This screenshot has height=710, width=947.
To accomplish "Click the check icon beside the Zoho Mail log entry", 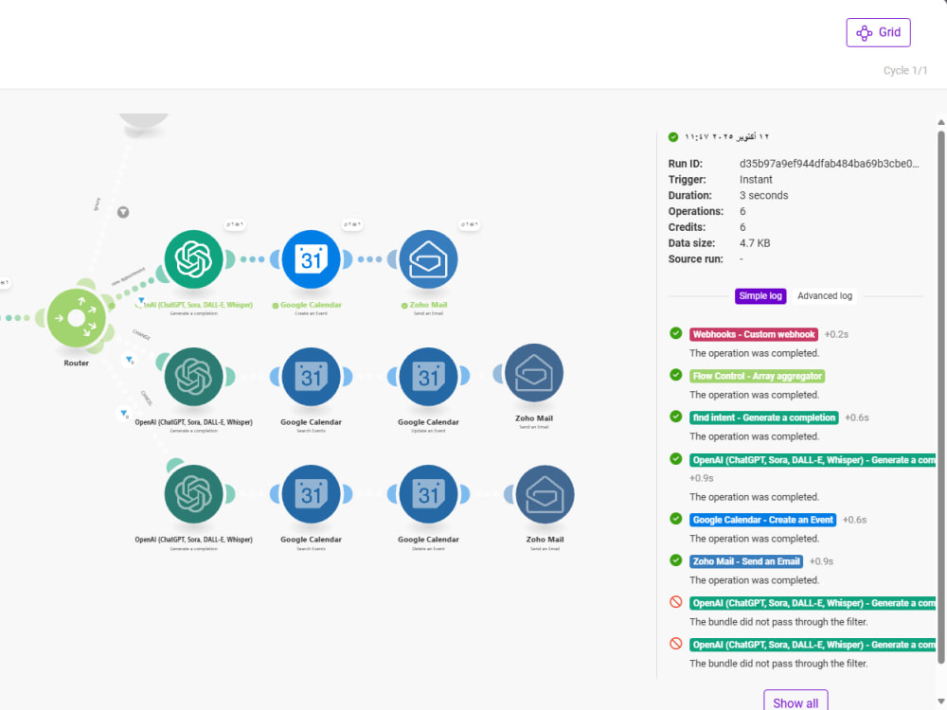I will coord(676,560).
